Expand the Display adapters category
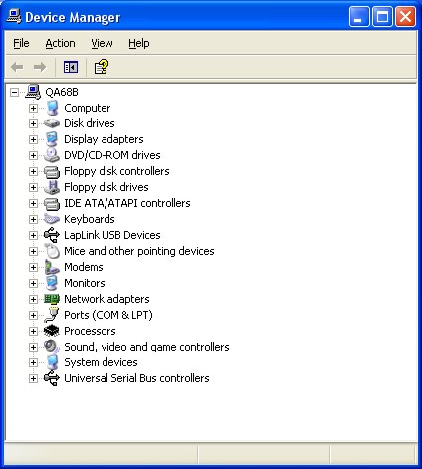The image size is (422, 469). pyautogui.click(x=33, y=139)
